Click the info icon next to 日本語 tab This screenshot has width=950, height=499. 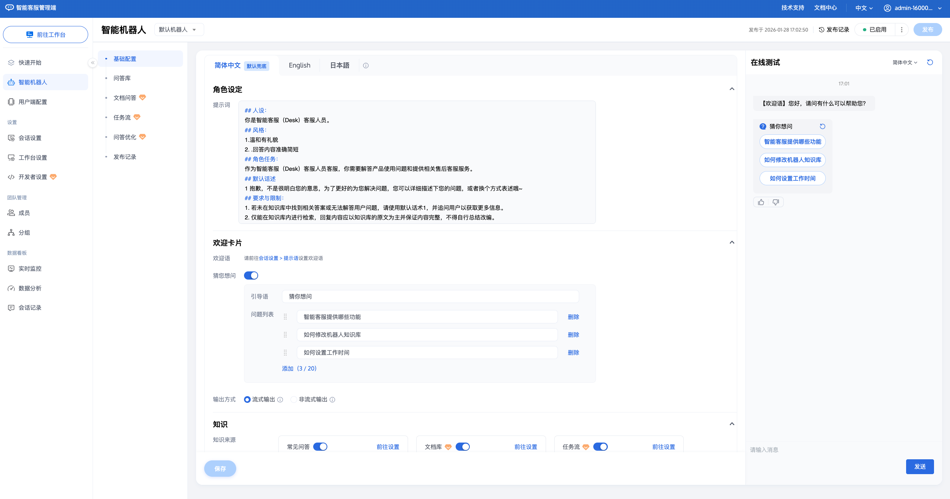[366, 66]
